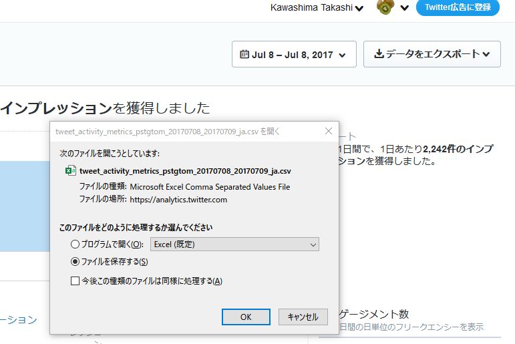Click Microsoft Excel Comma Separated Values File text
515x344 pixels.
[210, 187]
